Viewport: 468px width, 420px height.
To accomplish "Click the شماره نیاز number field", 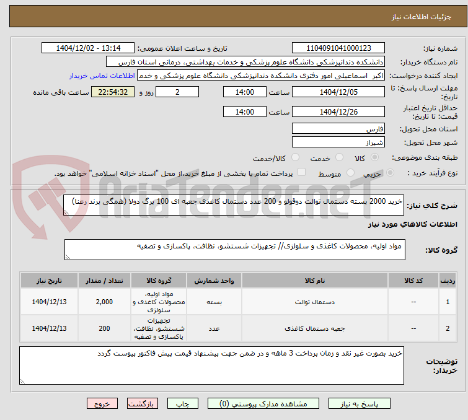I will tap(338, 48).
